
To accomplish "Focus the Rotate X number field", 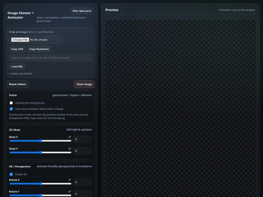I will click(82, 182).
